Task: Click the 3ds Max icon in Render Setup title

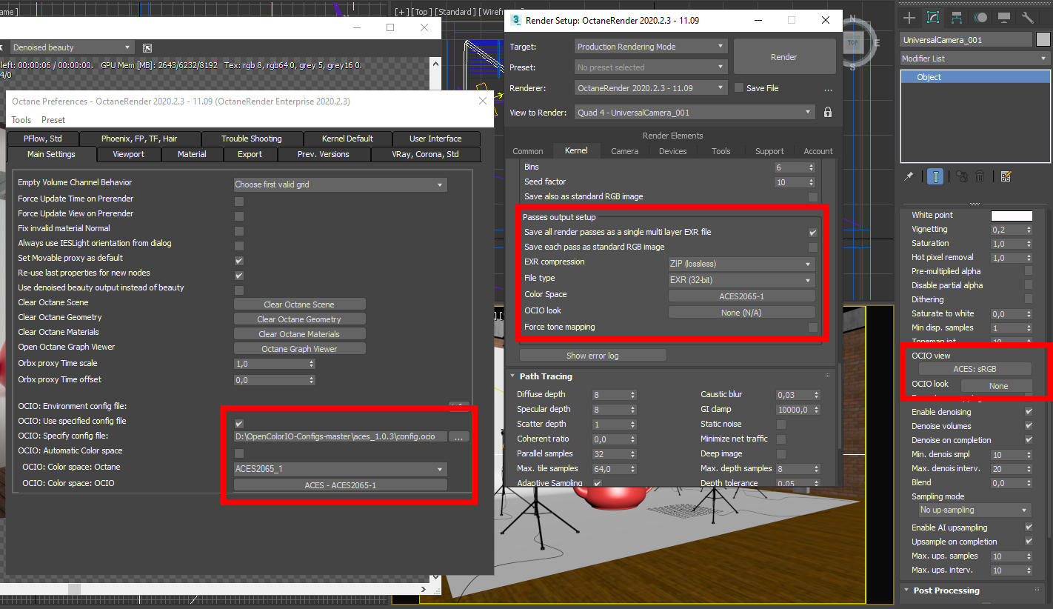Action: click(516, 20)
